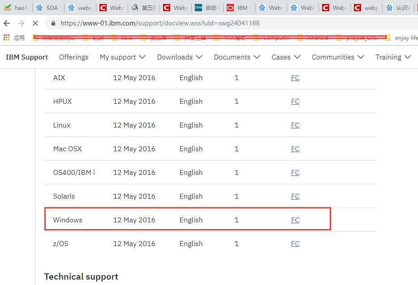Open the Offerings menu item
Screen dimensions: 418x285
(x=74, y=57)
